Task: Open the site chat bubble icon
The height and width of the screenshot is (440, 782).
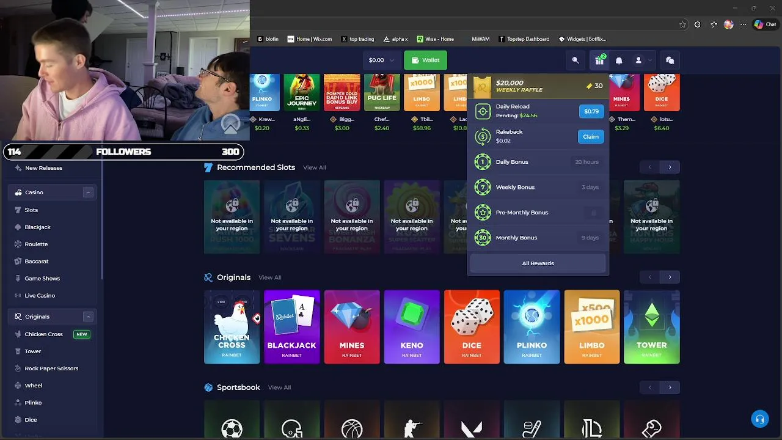Action: tap(670, 61)
